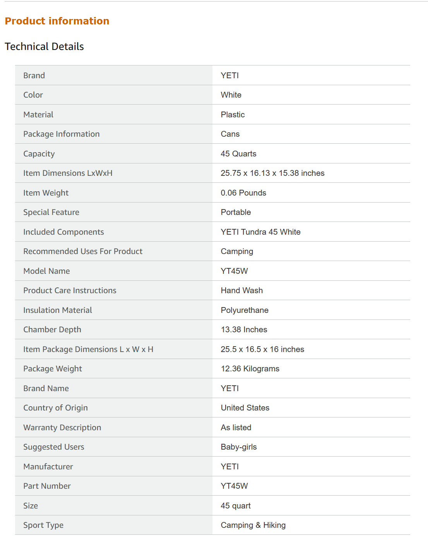
Task: Click the Product information heading
Action: (57, 21)
